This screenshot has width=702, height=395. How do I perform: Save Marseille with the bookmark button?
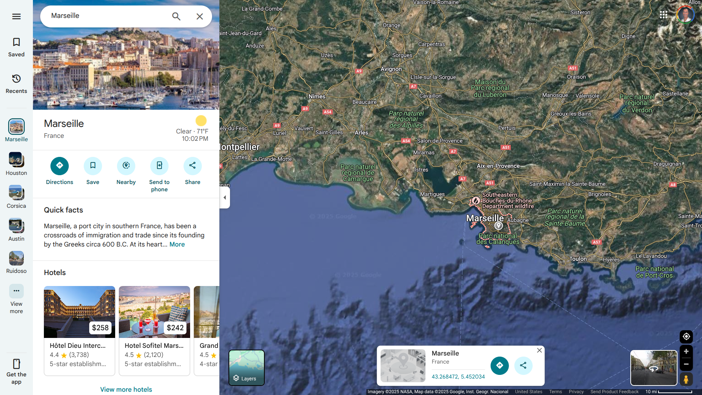93,166
